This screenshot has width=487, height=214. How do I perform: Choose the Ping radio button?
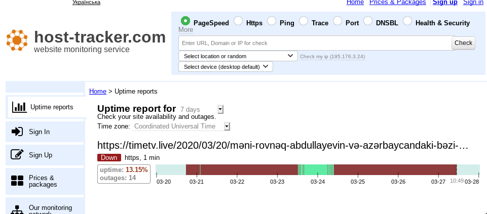[272, 21]
